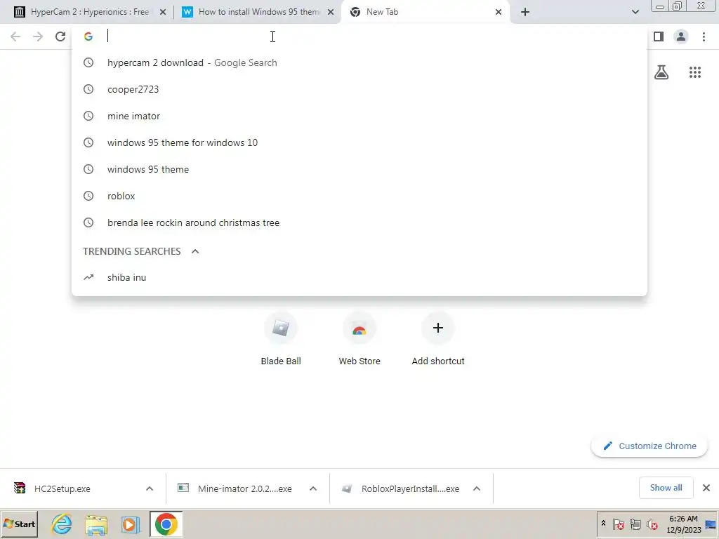This screenshot has width=719, height=539.
Task: Expand RobloxPlayerInstall download options chevron
Action: [477, 488]
